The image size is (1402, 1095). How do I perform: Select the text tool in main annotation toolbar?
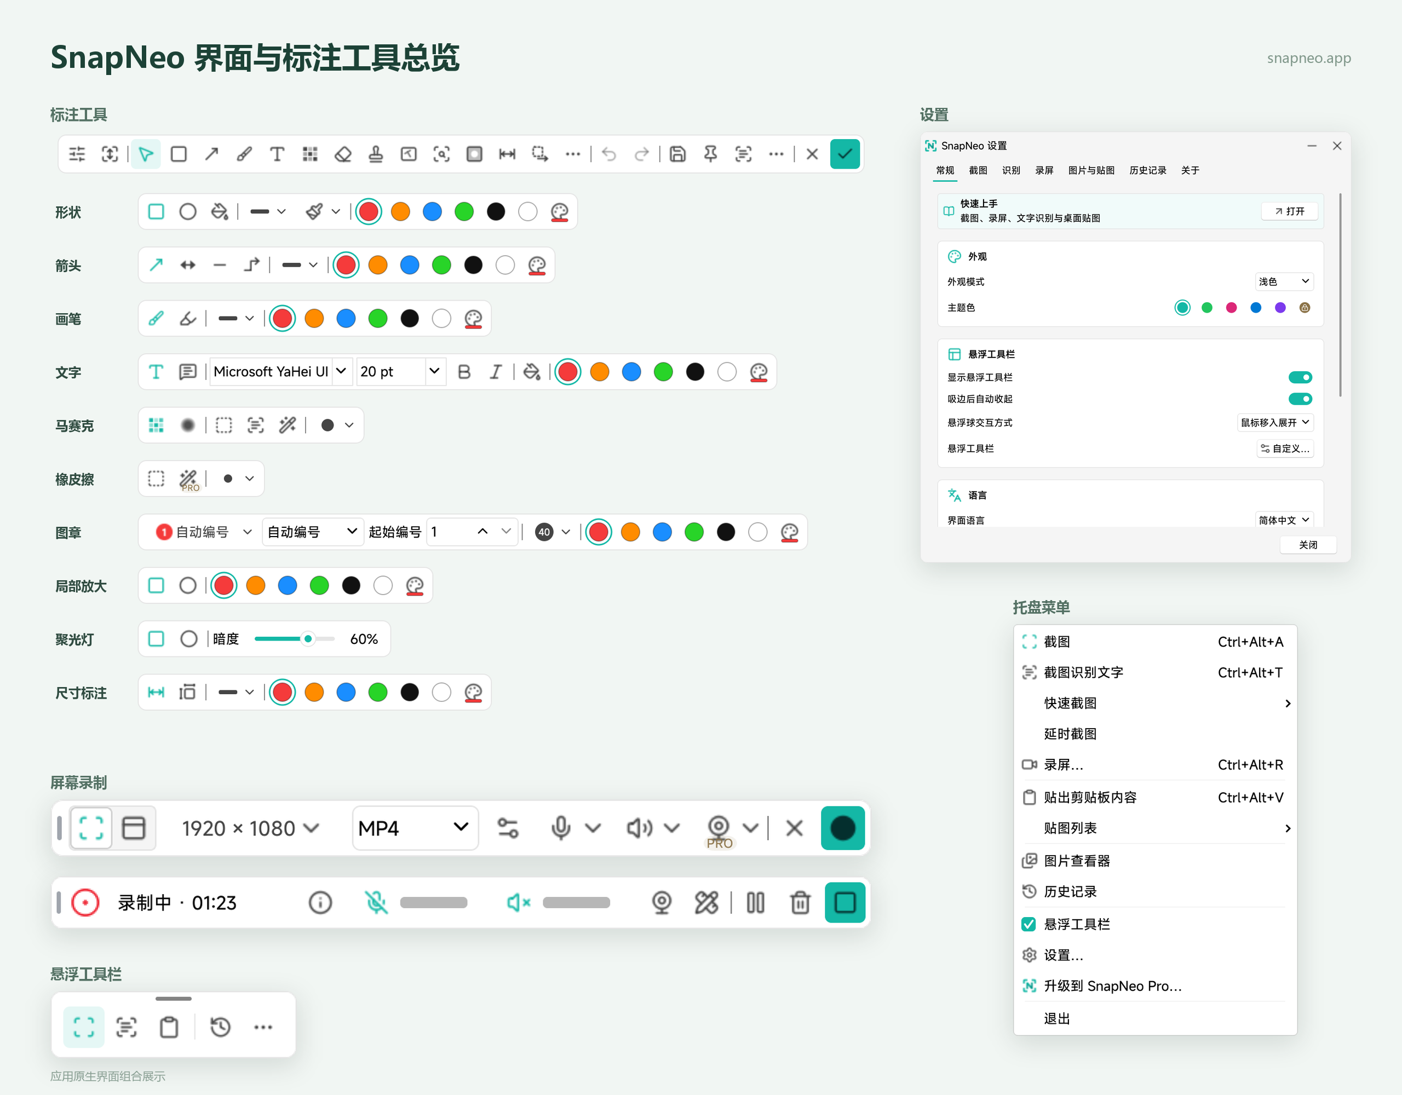pos(277,154)
